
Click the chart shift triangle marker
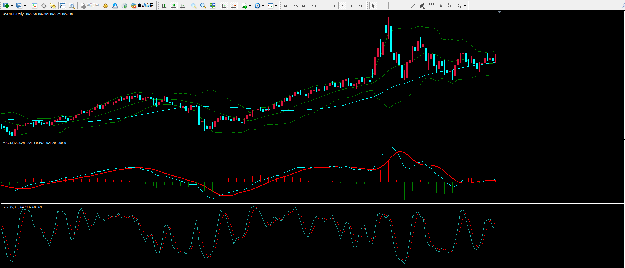point(499,12)
